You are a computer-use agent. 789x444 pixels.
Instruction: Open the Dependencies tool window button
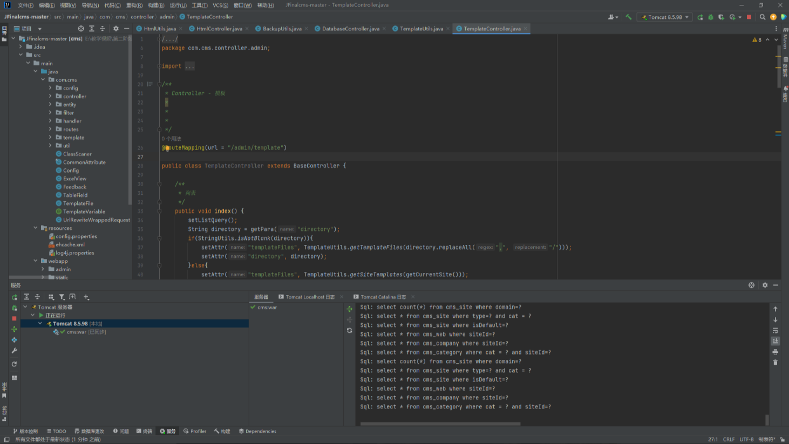[x=257, y=431]
